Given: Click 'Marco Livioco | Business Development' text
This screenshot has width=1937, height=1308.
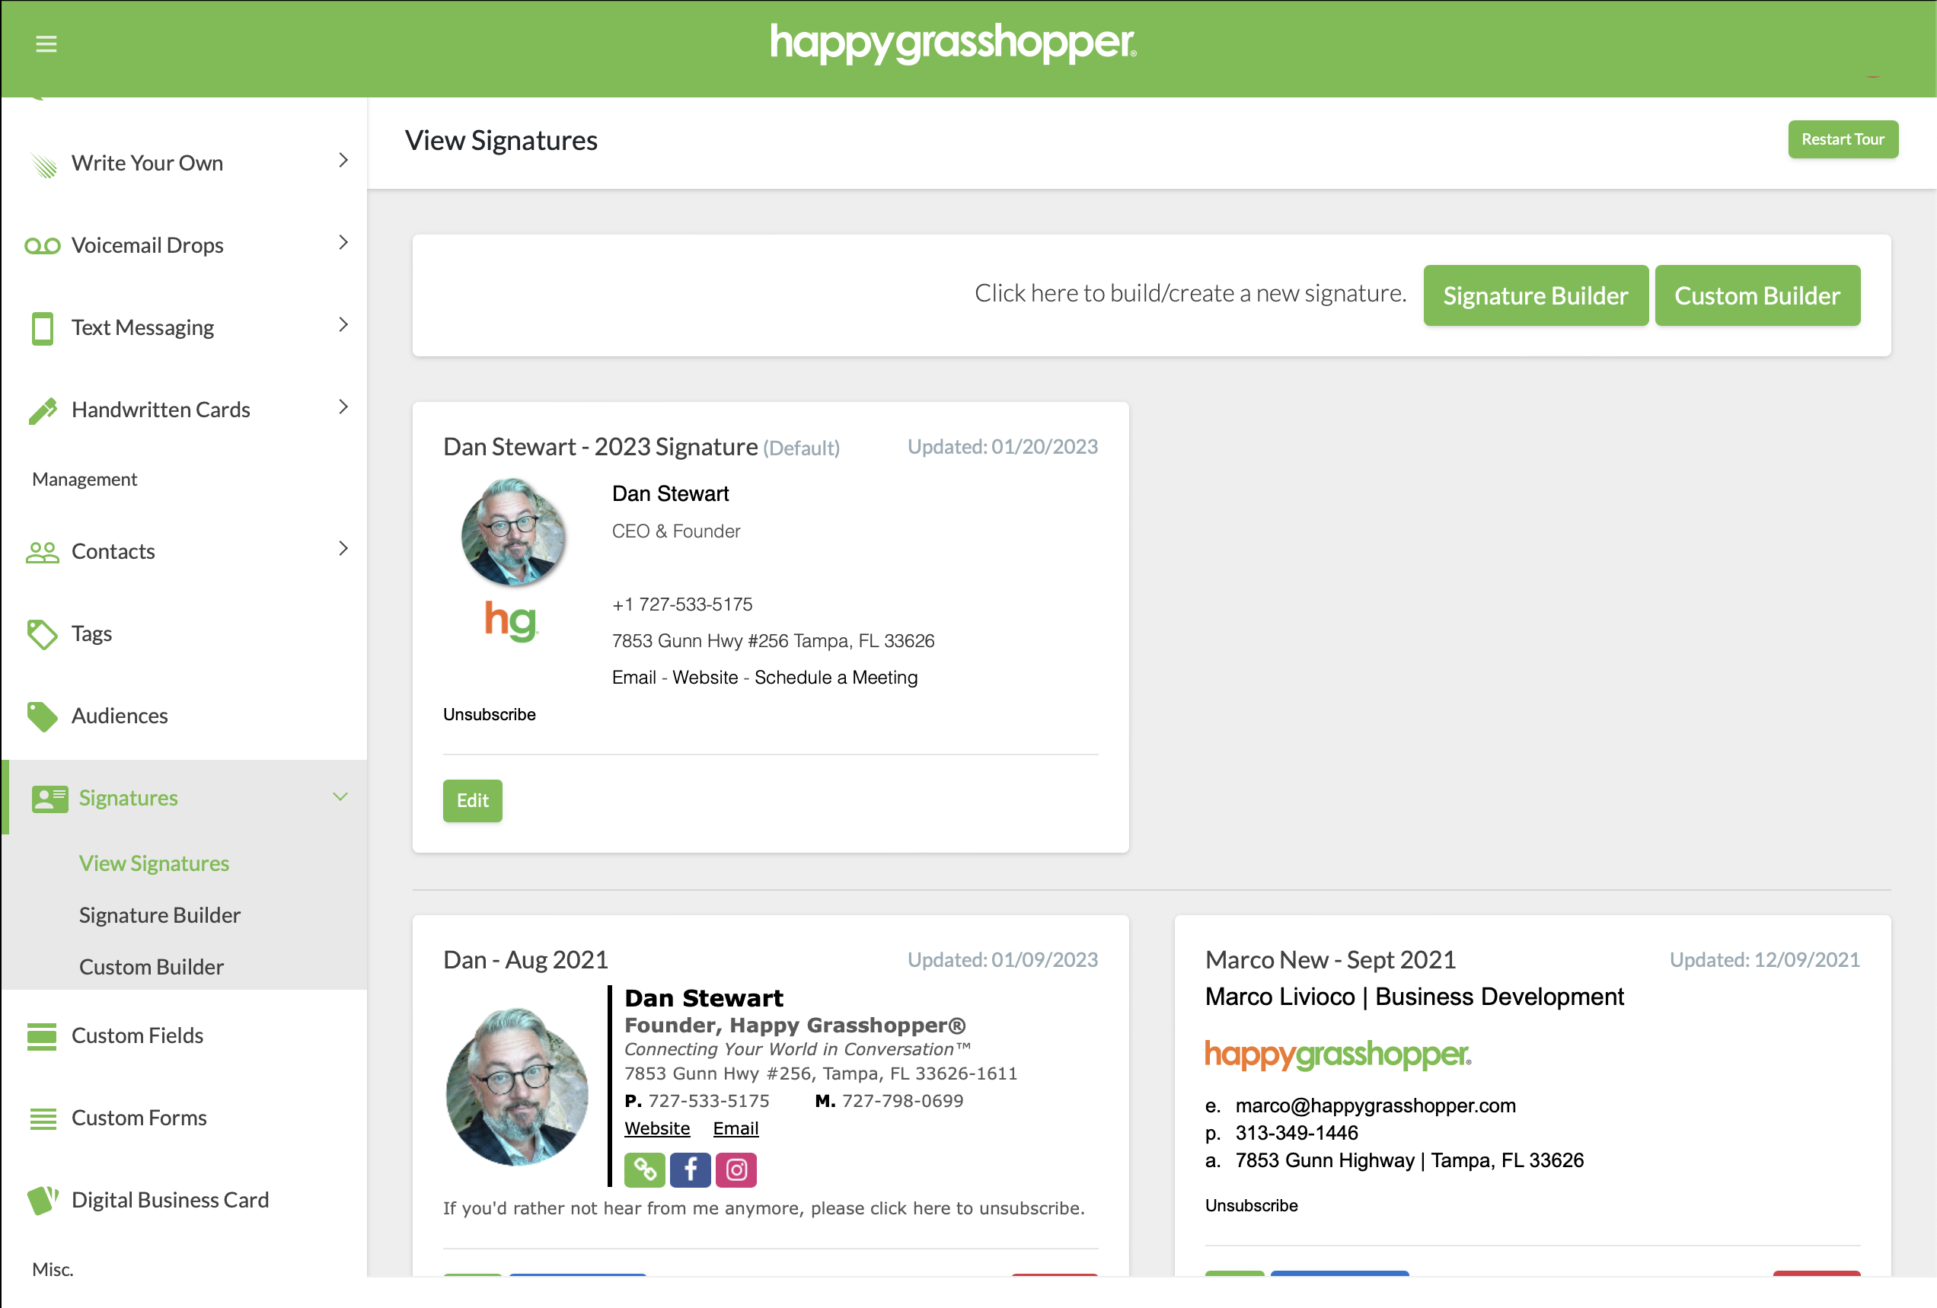Looking at the screenshot, I should coord(1415,997).
